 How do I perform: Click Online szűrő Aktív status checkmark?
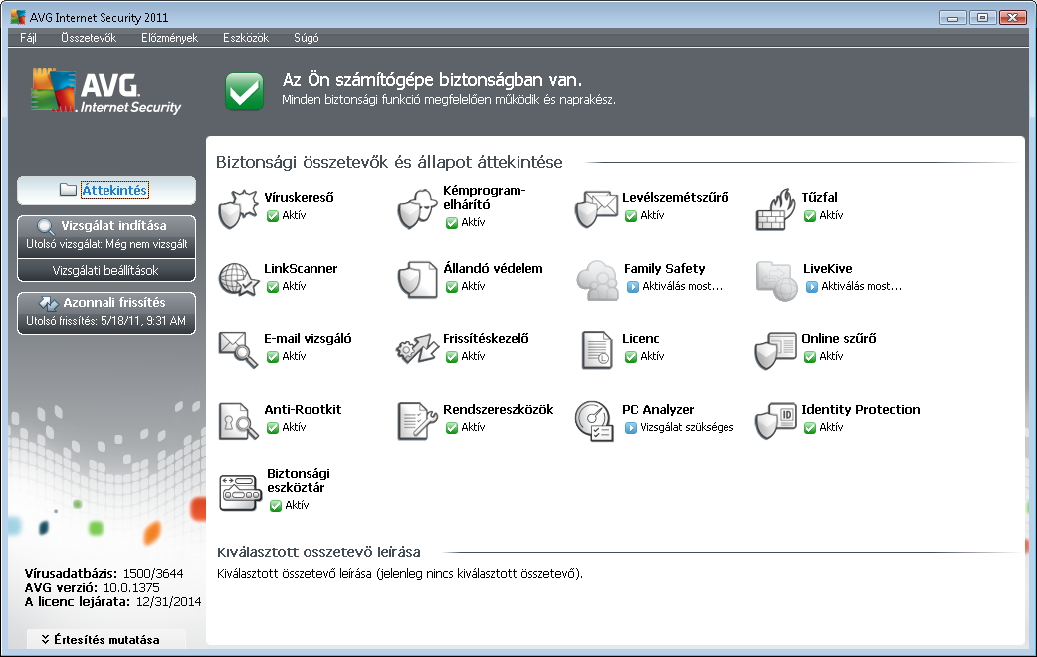[810, 357]
